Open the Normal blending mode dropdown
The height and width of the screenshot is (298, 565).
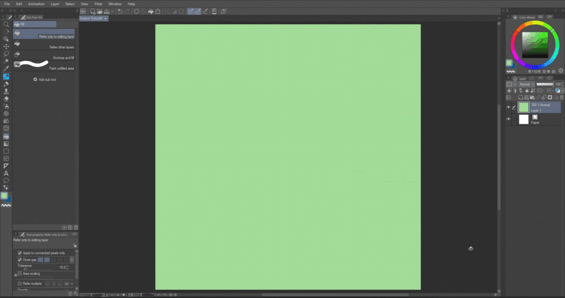click(x=526, y=84)
